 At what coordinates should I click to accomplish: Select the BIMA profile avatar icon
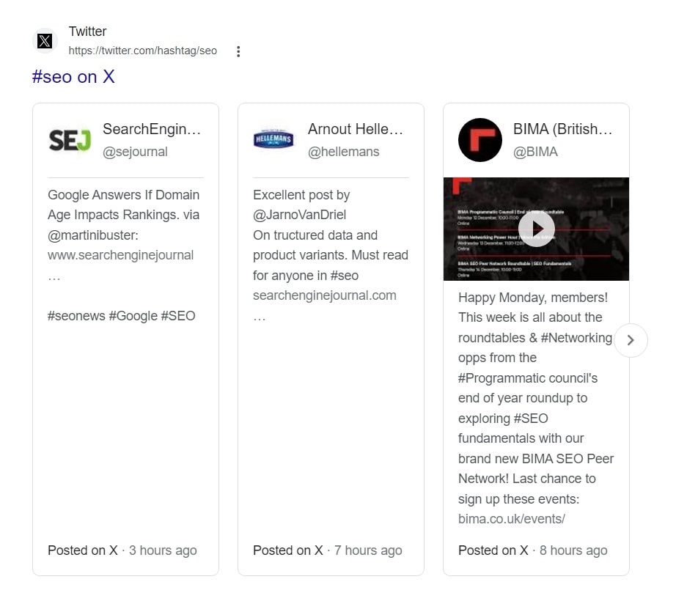(x=480, y=139)
